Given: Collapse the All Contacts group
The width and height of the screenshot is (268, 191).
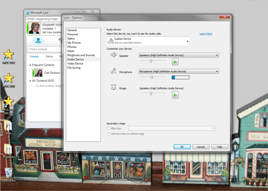Looking at the screenshot, I should click(x=30, y=81).
